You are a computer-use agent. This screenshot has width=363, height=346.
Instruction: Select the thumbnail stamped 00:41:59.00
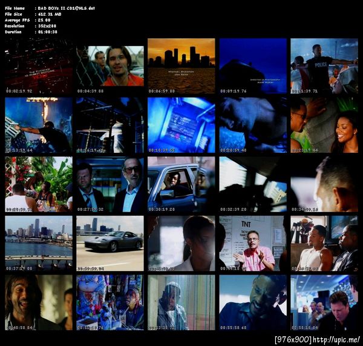tap(181, 244)
